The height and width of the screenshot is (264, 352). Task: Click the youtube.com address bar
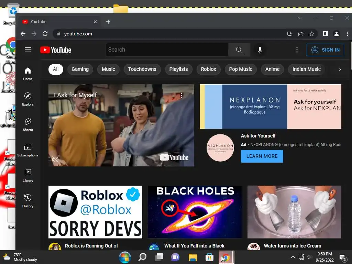point(170,34)
